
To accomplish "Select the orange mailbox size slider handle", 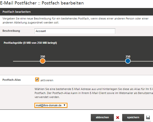I will click(43, 61).
